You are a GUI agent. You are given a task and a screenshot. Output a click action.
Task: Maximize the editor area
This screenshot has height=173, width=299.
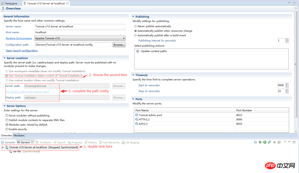pyautogui.click(x=294, y=3)
